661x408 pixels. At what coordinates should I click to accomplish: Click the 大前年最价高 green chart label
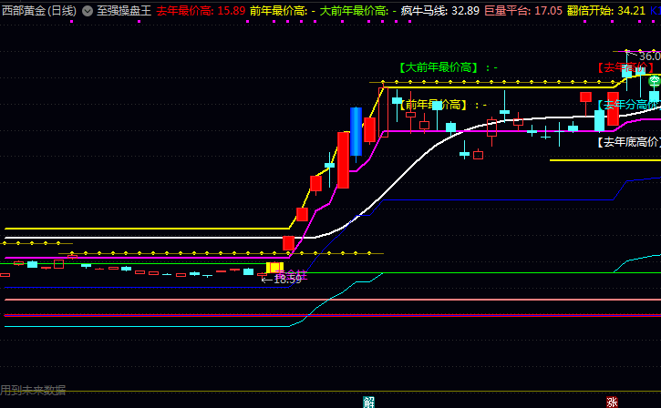tap(448, 67)
